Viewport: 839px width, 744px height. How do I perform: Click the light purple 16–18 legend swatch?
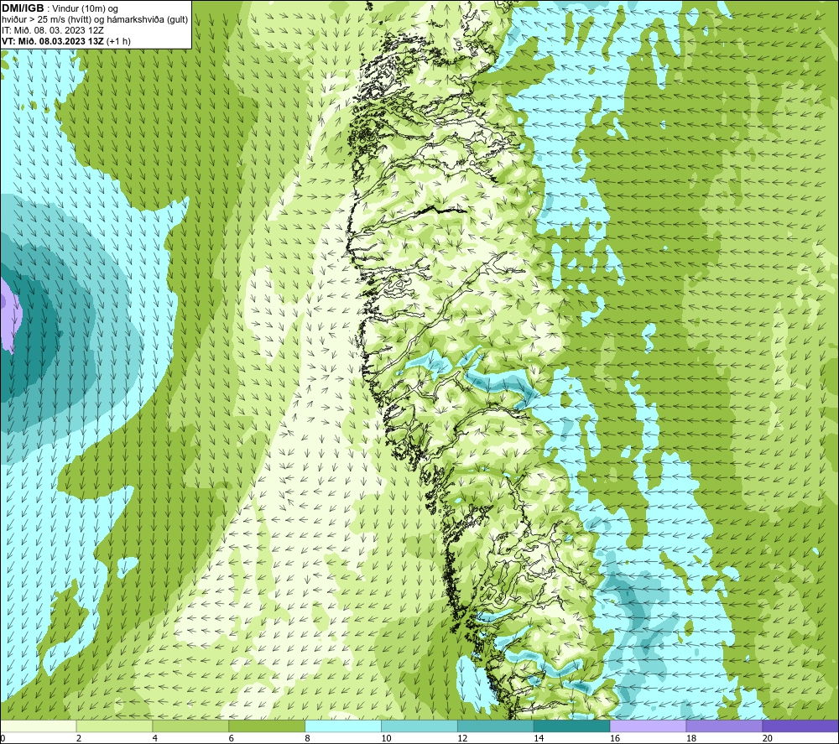pyautogui.click(x=648, y=726)
